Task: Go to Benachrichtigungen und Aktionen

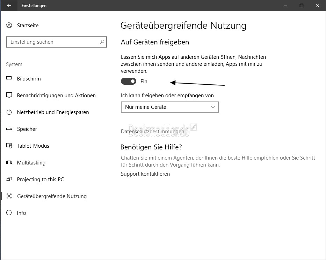Action: click(56, 96)
